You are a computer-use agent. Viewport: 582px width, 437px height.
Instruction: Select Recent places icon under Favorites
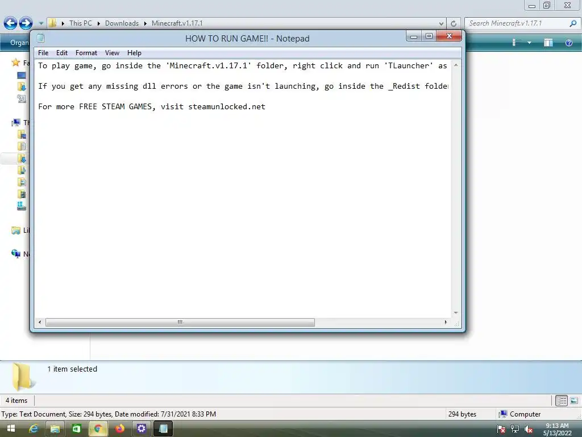tap(22, 98)
